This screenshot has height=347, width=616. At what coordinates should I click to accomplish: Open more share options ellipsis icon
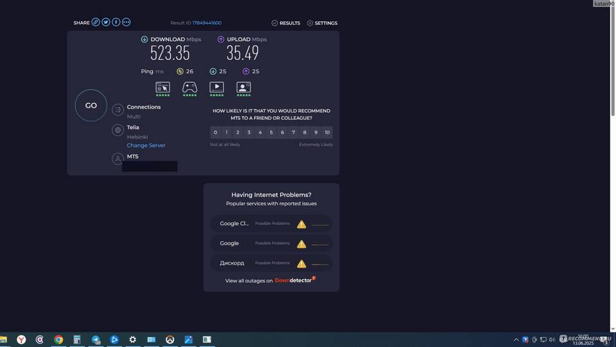click(x=126, y=22)
